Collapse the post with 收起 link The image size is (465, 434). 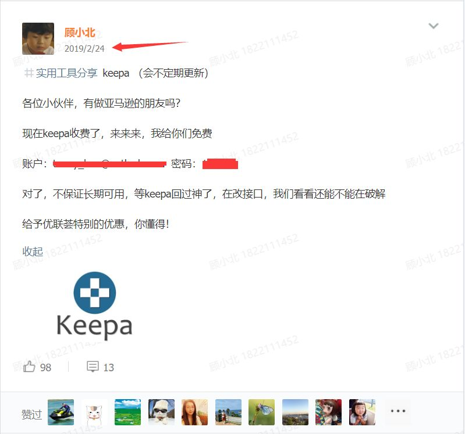coord(33,252)
